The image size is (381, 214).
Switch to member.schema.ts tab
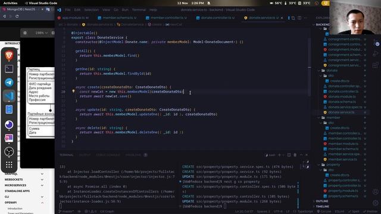[x=118, y=18]
